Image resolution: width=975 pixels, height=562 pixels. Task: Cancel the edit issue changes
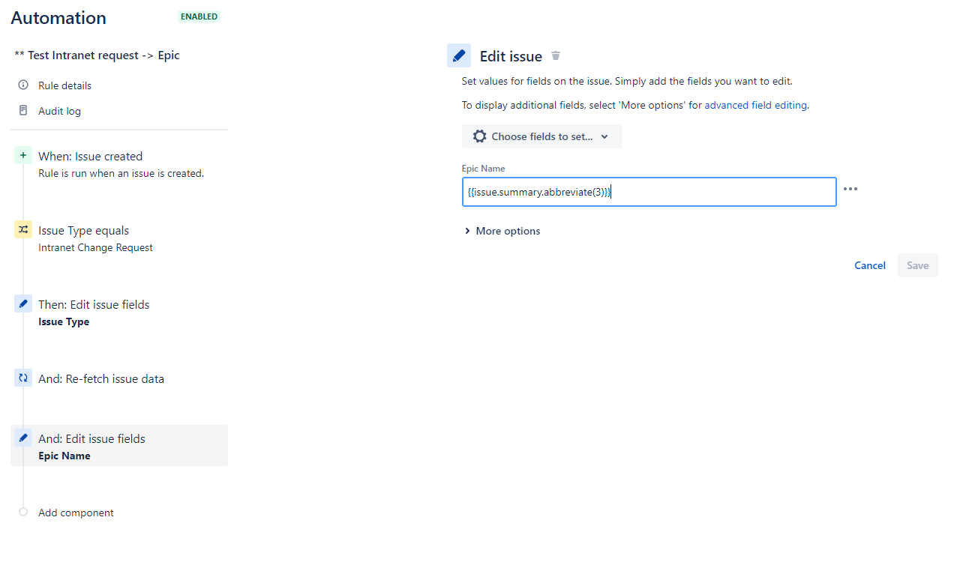(870, 265)
